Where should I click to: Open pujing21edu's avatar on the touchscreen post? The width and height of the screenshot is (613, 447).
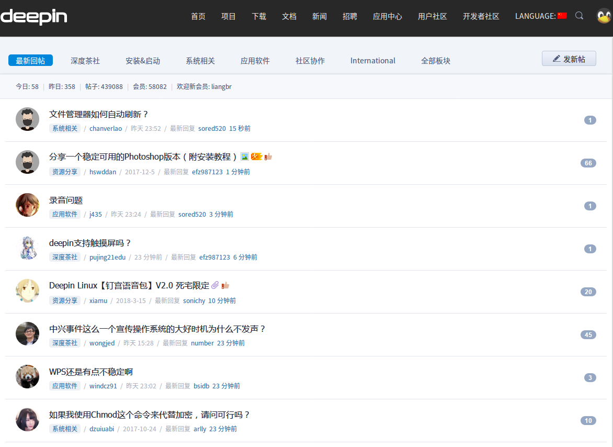27,248
